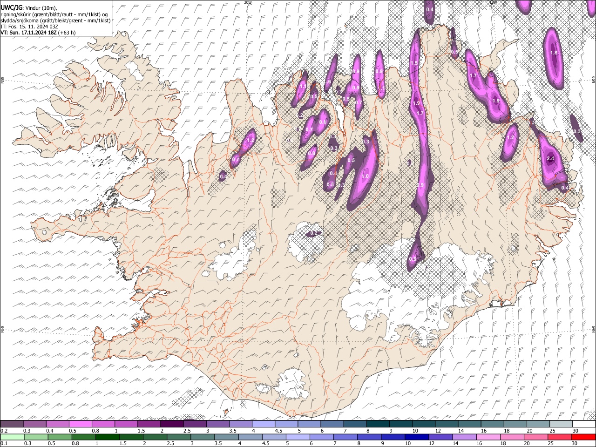Pick the dark teal 9 swatch, upper legend row

tap(401, 424)
